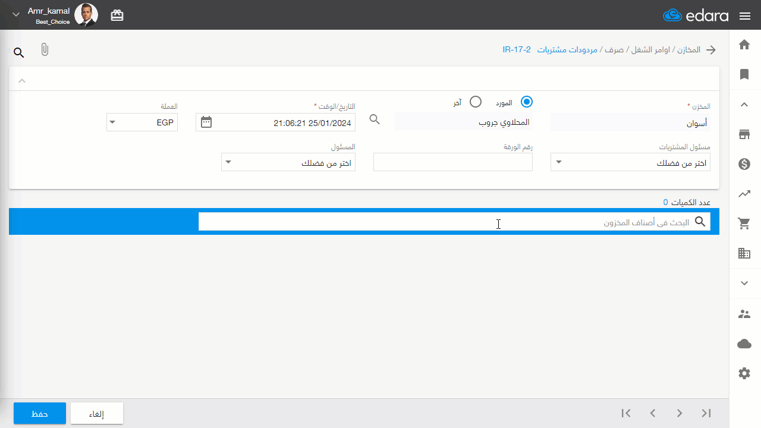Open the المسئول dropdown

(288, 162)
